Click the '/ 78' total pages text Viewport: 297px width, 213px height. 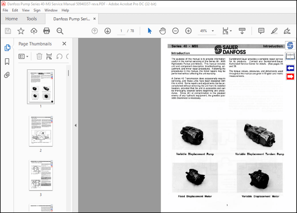(130, 31)
